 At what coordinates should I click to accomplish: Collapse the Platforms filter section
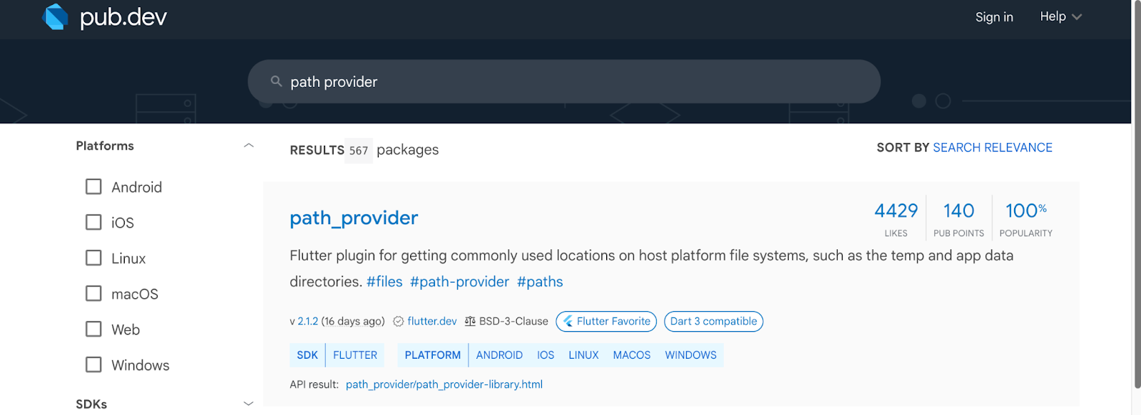(x=248, y=145)
